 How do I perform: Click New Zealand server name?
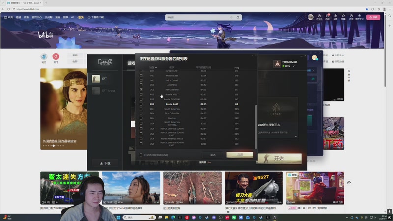point(172,90)
